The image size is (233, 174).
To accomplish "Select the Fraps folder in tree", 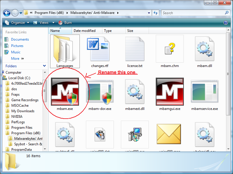I will coord(15,95).
